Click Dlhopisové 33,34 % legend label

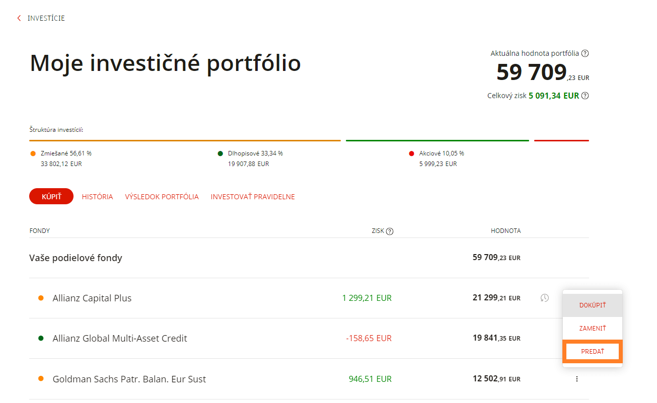coord(255,153)
